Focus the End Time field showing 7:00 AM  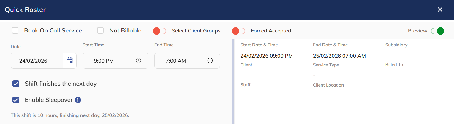tap(176, 61)
